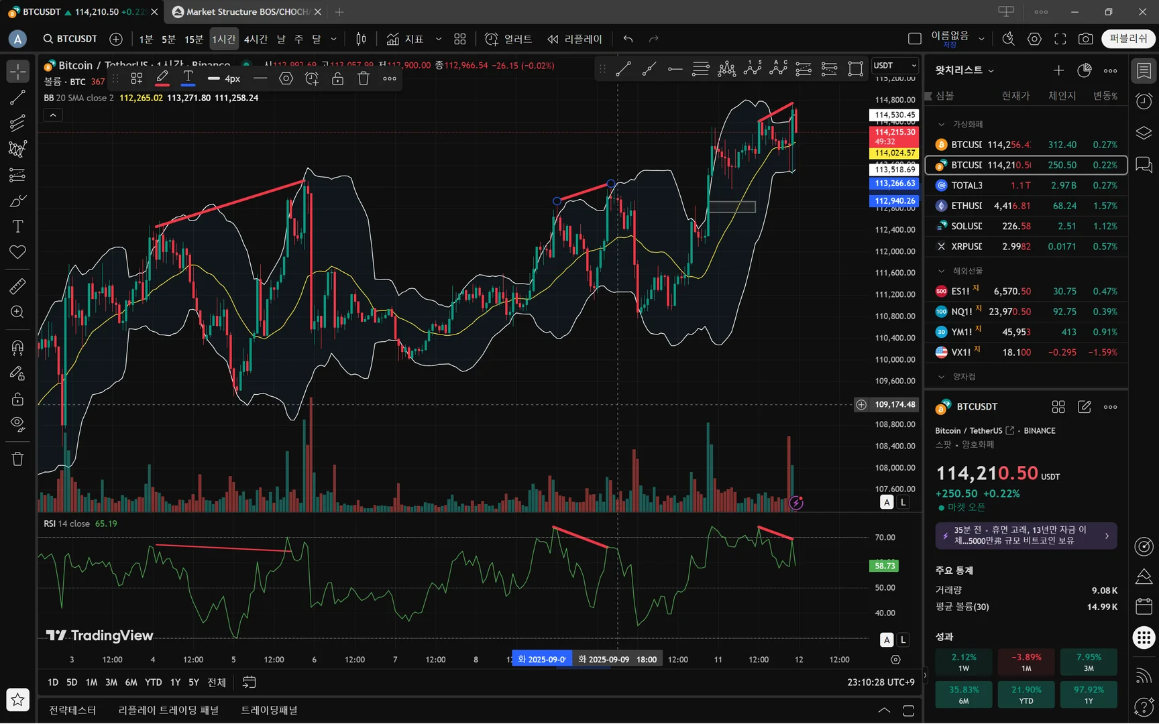Image resolution: width=1159 pixels, height=724 pixels.
Task: Change the red line color swatch
Action: (162, 78)
